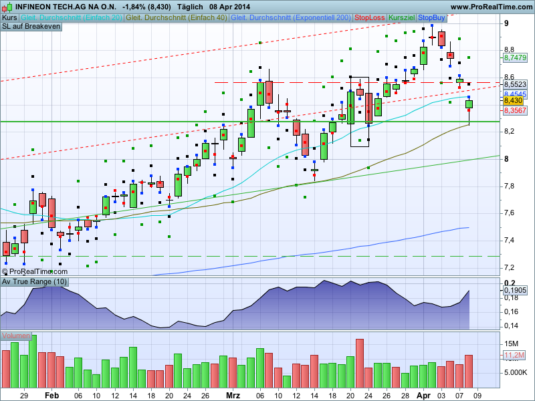Open the Av True Range (10) panel label
Viewport: 535px width, 401px height.
pyautogui.click(x=35, y=281)
